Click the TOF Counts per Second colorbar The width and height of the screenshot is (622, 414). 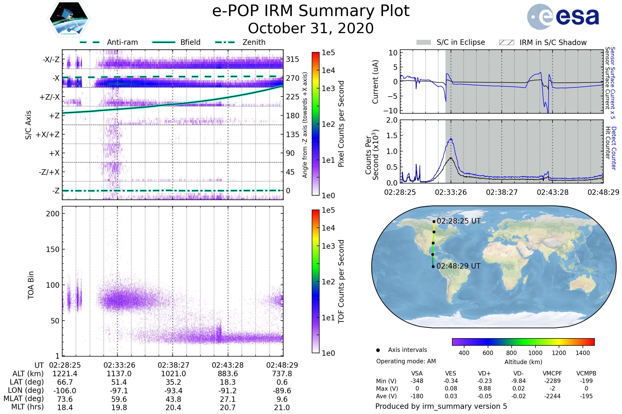click(x=315, y=282)
